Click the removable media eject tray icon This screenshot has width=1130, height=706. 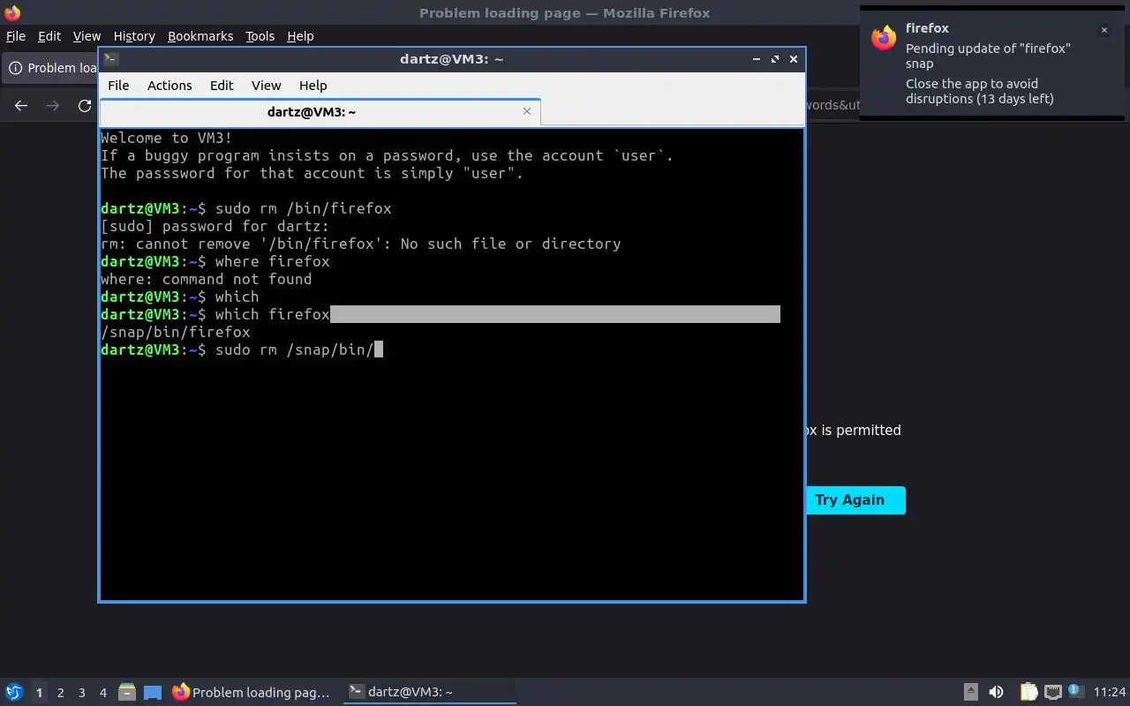click(x=970, y=692)
